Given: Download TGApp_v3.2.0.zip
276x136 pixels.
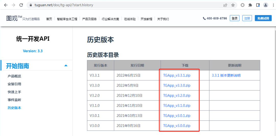Looking at the screenshot, I should [177, 96].
